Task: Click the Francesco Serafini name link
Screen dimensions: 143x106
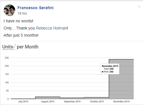Action: [x=35, y=8]
